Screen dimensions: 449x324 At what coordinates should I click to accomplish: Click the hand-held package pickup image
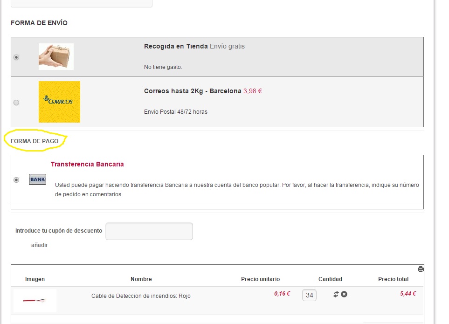click(56, 56)
